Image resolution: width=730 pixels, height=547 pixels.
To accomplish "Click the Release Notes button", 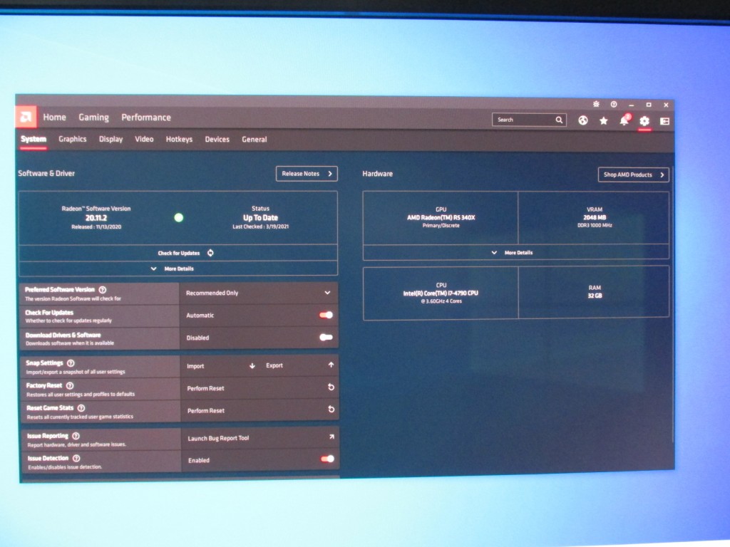I will [307, 174].
